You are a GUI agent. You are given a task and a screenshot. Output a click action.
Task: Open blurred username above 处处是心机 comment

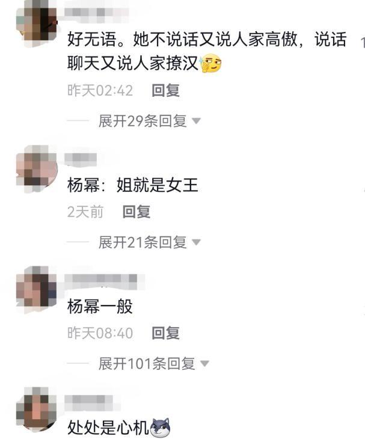89,401
